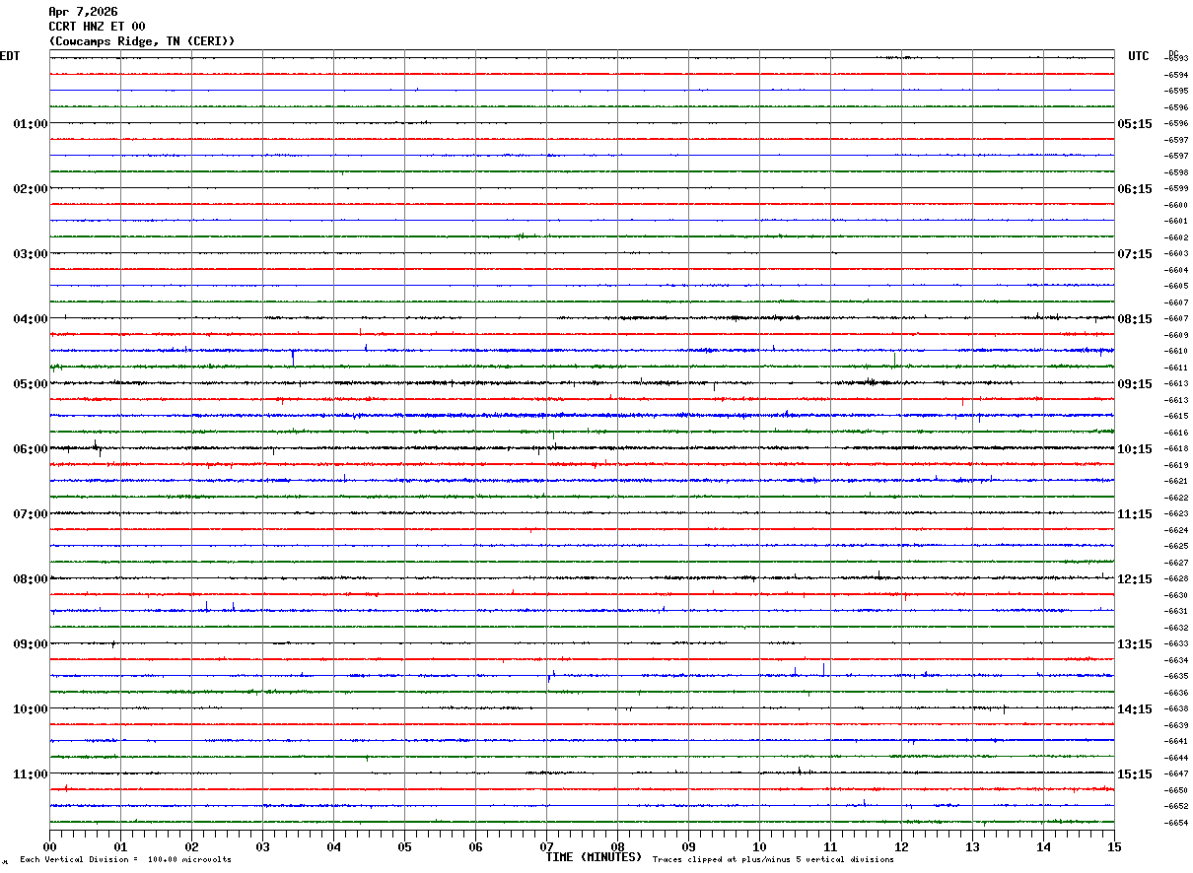Select the DC offset value "-6602"
The width and height of the screenshot is (1193, 873).
point(1176,237)
